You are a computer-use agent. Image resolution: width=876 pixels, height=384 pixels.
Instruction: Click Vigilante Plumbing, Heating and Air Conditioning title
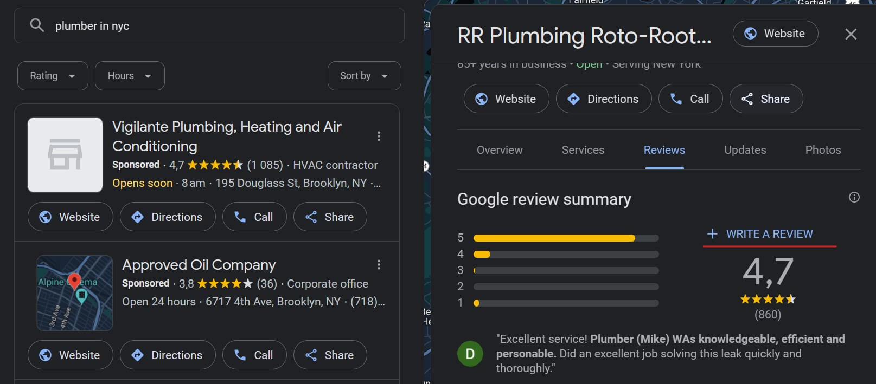point(227,136)
